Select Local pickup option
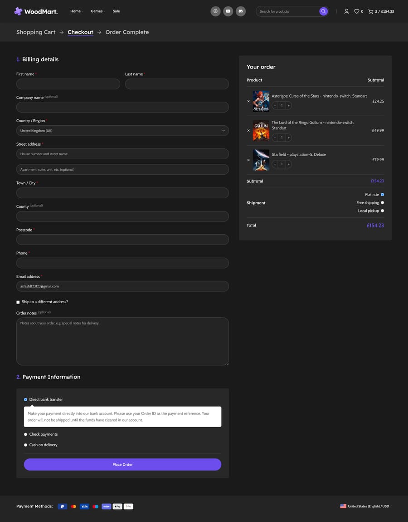408x522 pixels. (383, 211)
